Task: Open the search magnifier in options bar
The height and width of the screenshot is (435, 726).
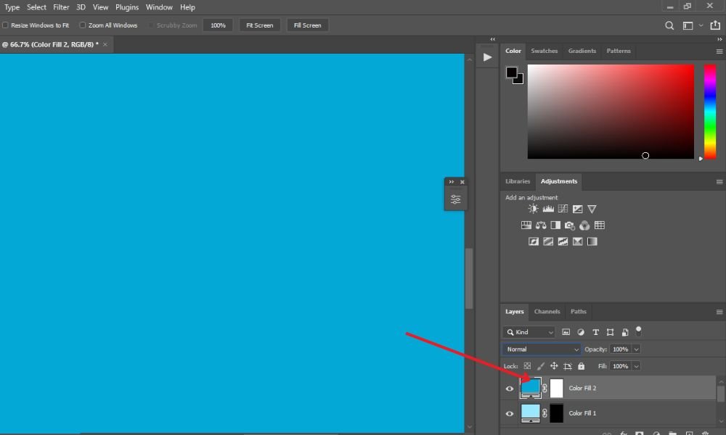Action: (x=669, y=25)
